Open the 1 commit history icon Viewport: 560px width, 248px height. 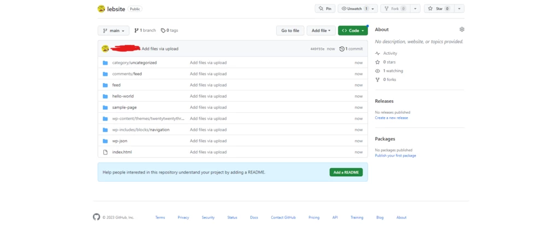tap(342, 49)
